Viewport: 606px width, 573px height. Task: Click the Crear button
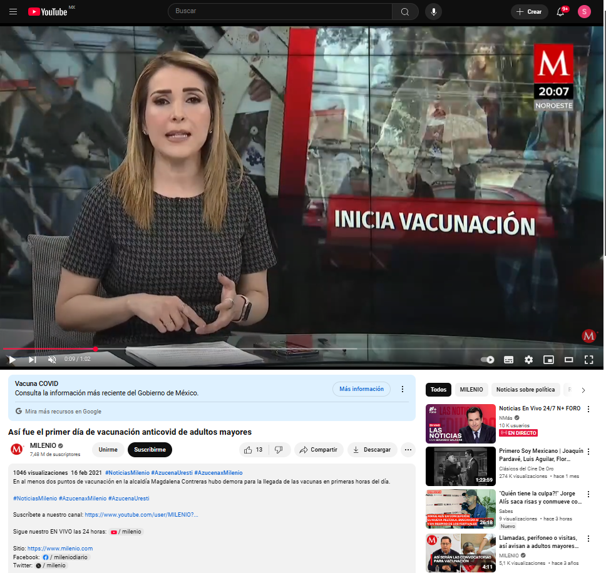[x=529, y=12]
